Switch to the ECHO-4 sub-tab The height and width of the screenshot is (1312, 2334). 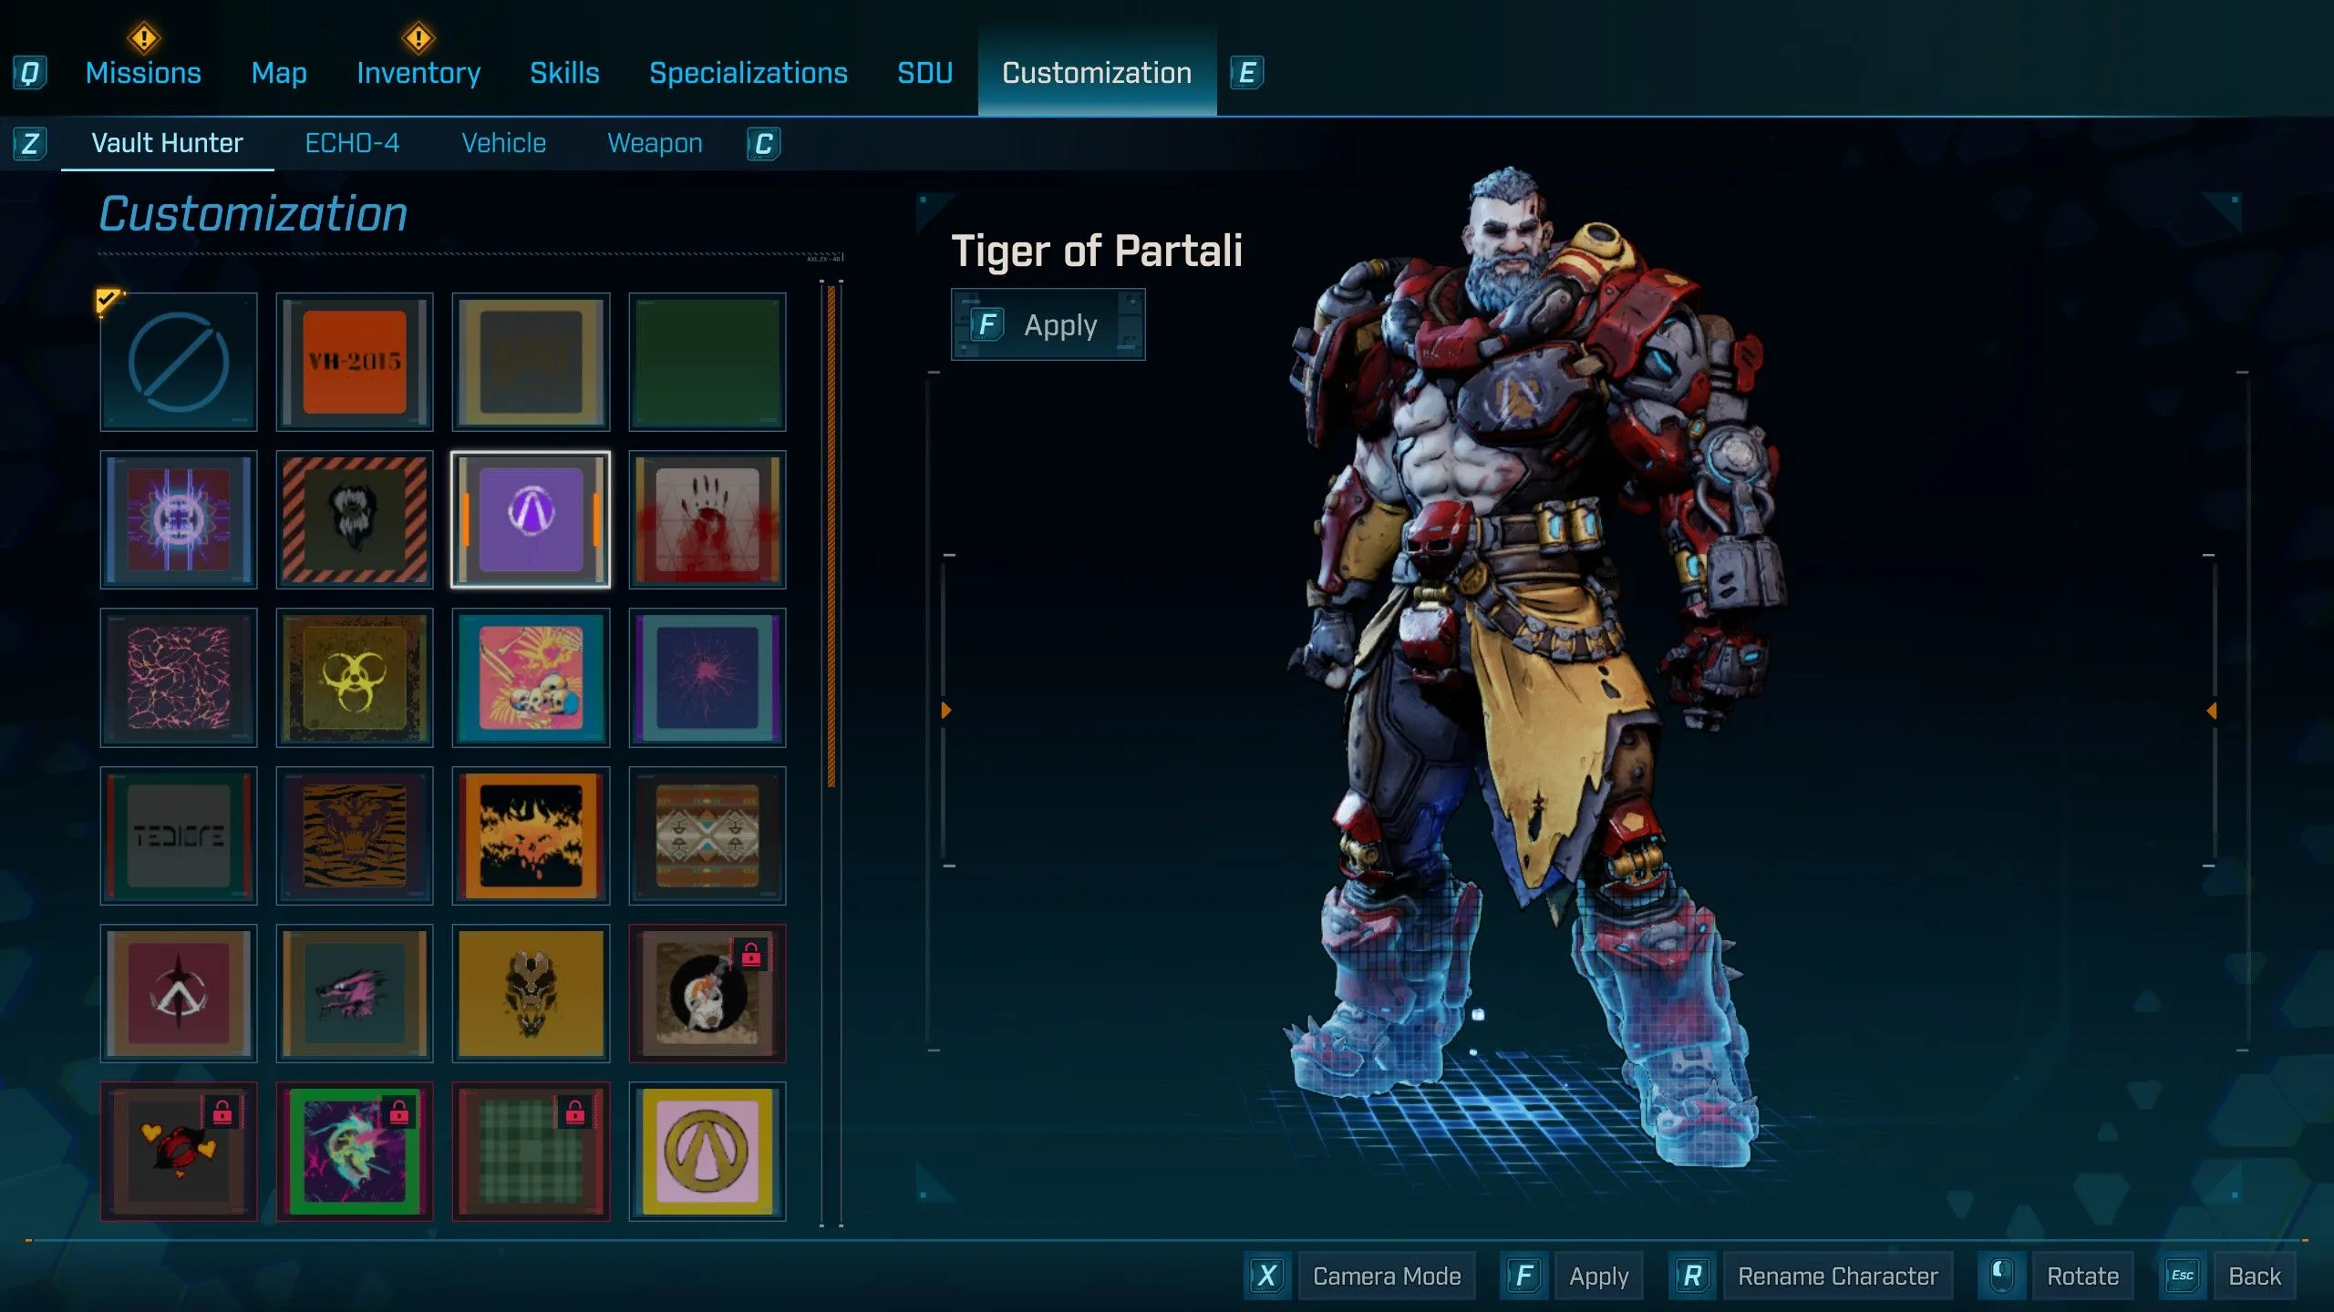[352, 143]
